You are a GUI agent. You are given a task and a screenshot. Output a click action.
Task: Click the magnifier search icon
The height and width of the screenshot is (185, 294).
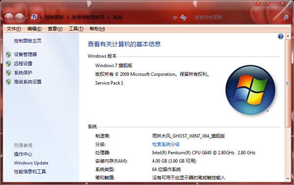286,18
